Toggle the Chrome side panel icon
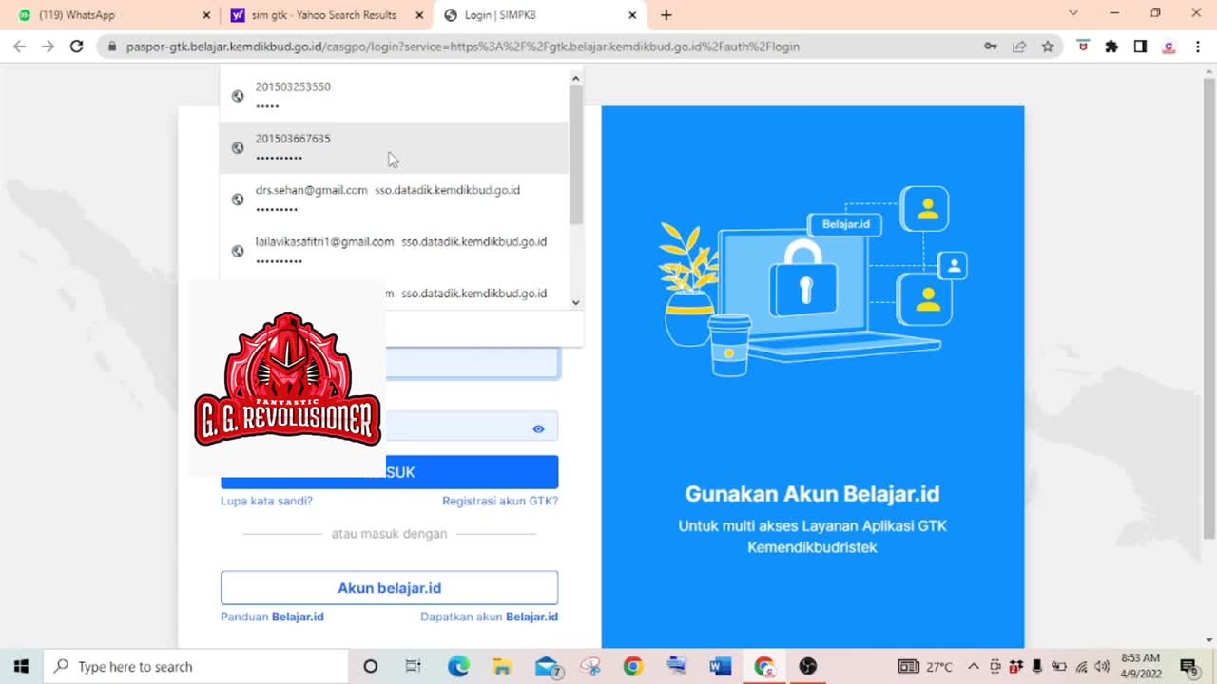This screenshot has width=1217, height=684. [x=1140, y=46]
